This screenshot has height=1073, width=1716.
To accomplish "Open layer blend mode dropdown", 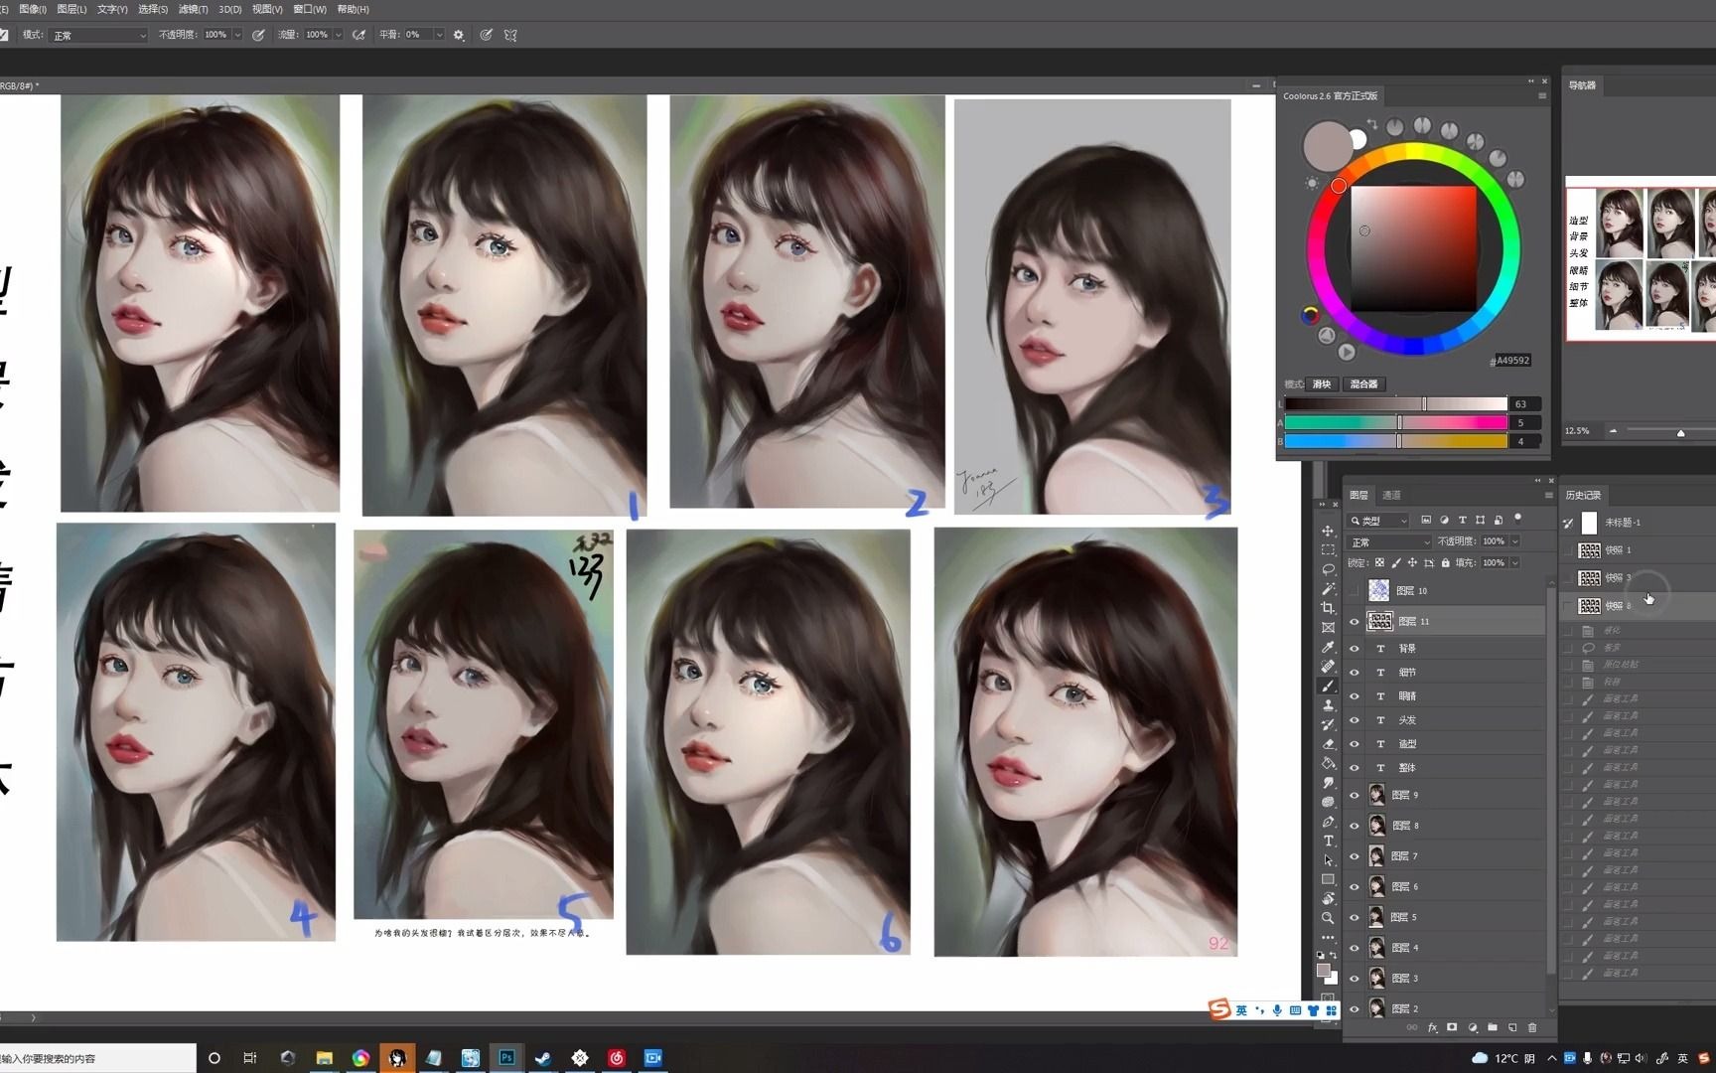I will [1389, 541].
